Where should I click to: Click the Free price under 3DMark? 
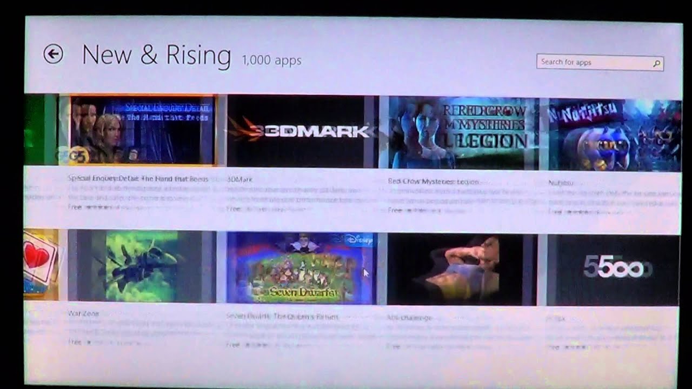tap(233, 209)
